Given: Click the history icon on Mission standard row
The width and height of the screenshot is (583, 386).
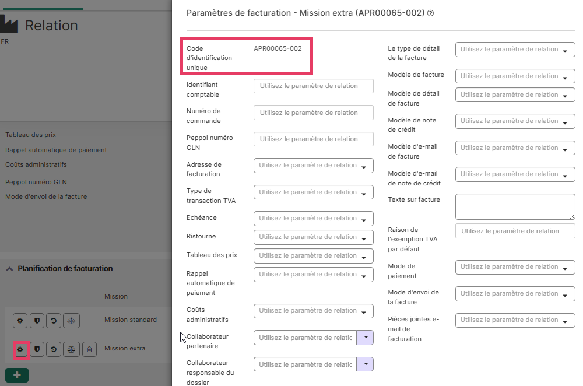Looking at the screenshot, I should (54, 321).
